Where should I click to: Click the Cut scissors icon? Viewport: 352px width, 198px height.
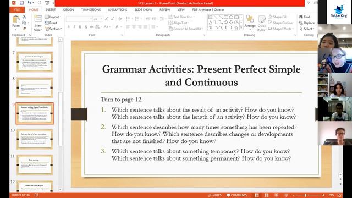pyautogui.click(x=24, y=16)
